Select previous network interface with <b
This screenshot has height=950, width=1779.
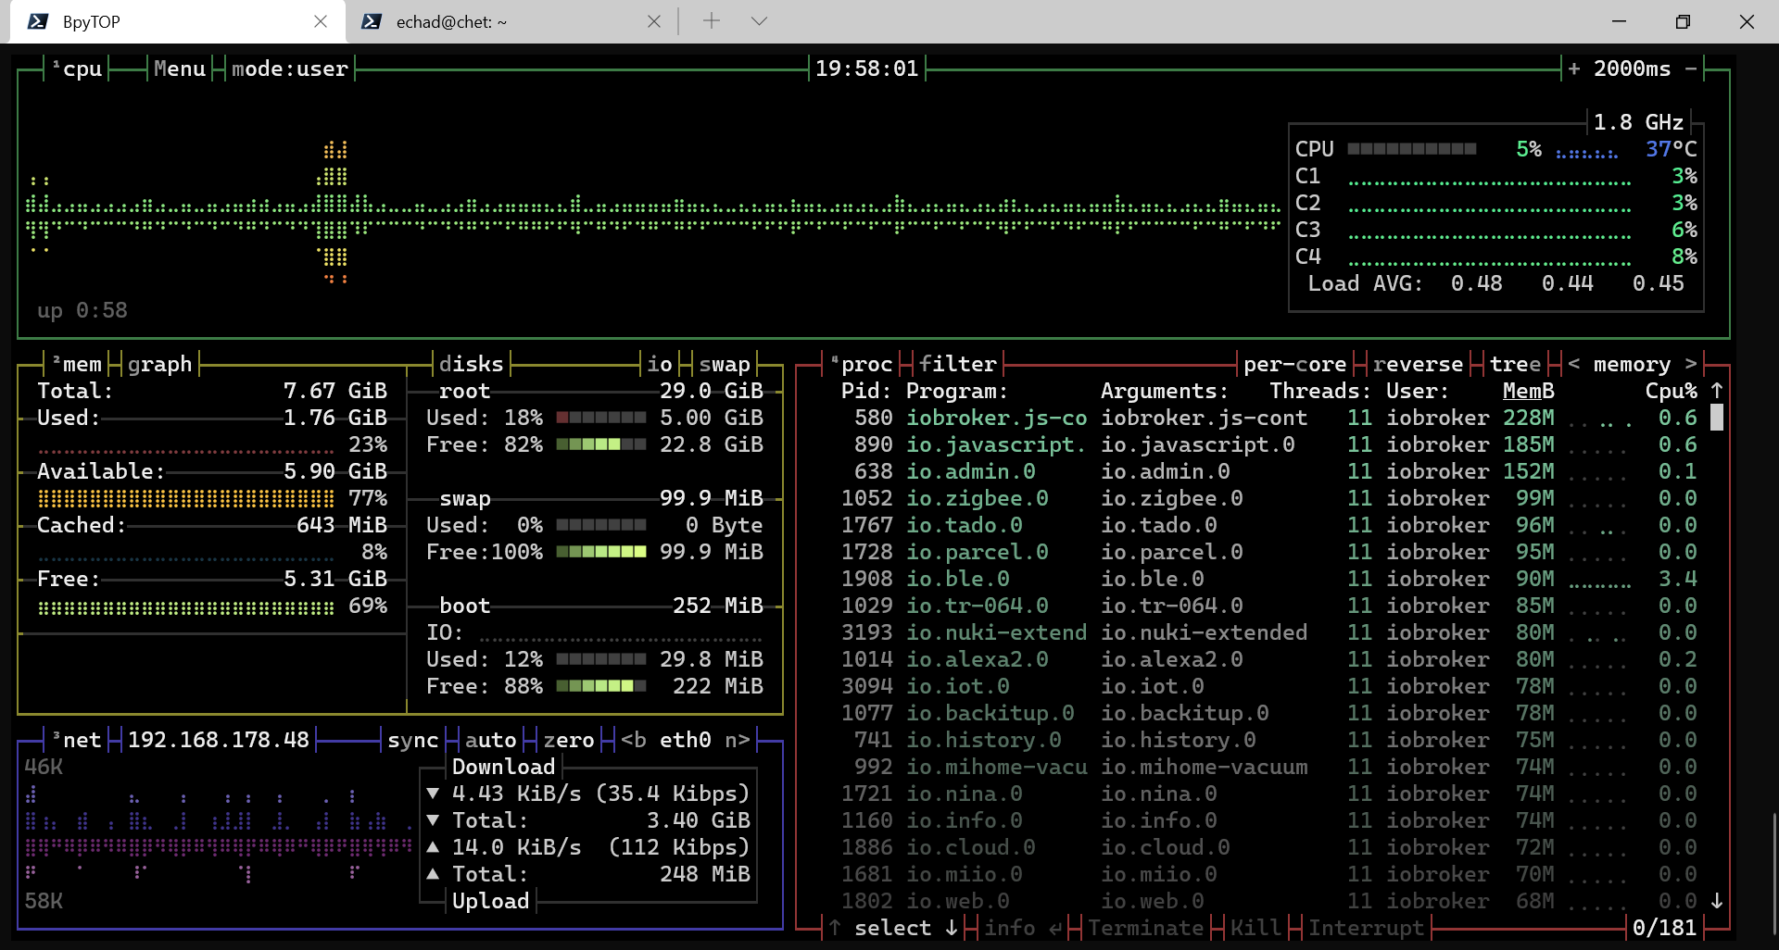click(634, 740)
